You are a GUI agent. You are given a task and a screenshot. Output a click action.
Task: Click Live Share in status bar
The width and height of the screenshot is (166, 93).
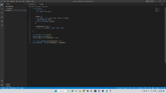click(x=13, y=88)
